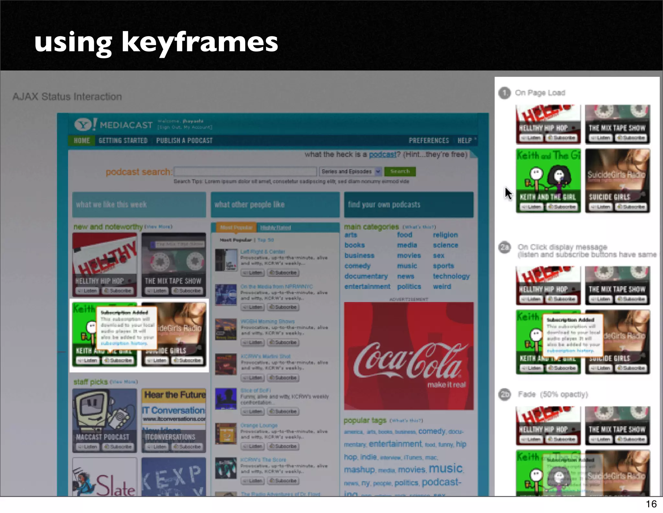Click Listen under The Mix Tape Show
663x513 pixels.
click(156, 291)
